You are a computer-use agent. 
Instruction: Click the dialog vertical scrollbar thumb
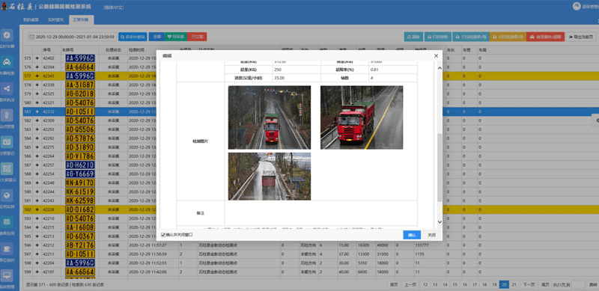[x=440, y=168]
